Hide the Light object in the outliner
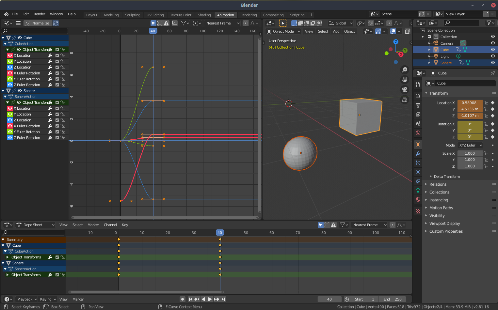498x310 pixels. coord(493,56)
